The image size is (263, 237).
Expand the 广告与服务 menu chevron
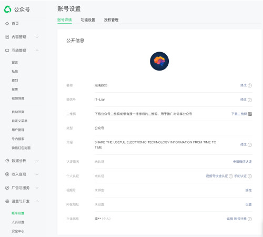(37, 187)
